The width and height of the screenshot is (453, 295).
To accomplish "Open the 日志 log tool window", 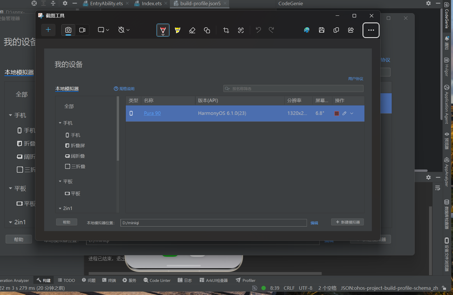I will pos(185,280).
